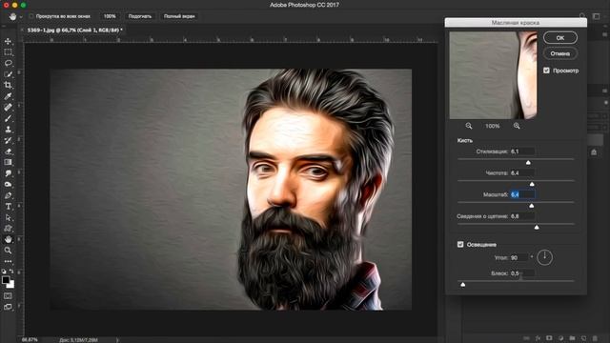Select the Crop tool
The height and width of the screenshot is (343, 610).
click(x=8, y=85)
